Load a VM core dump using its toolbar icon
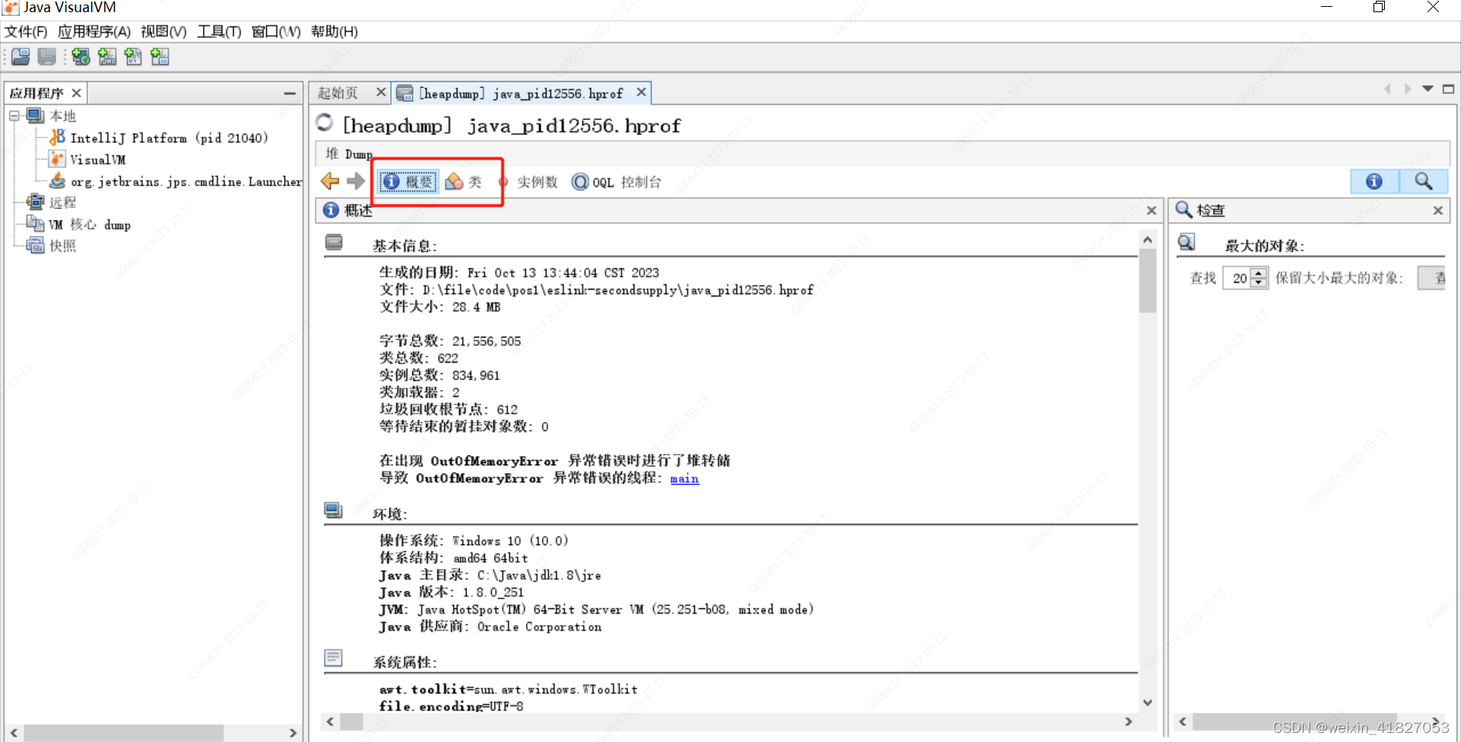This screenshot has height=742, width=1461. click(133, 56)
